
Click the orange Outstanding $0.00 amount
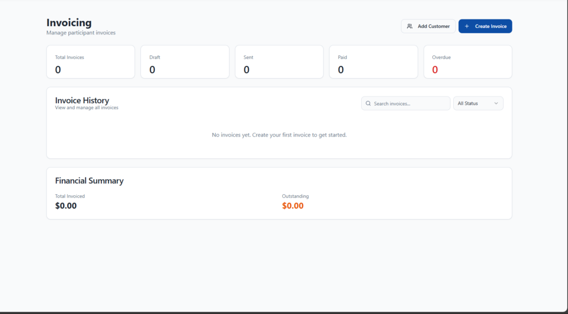(293, 206)
